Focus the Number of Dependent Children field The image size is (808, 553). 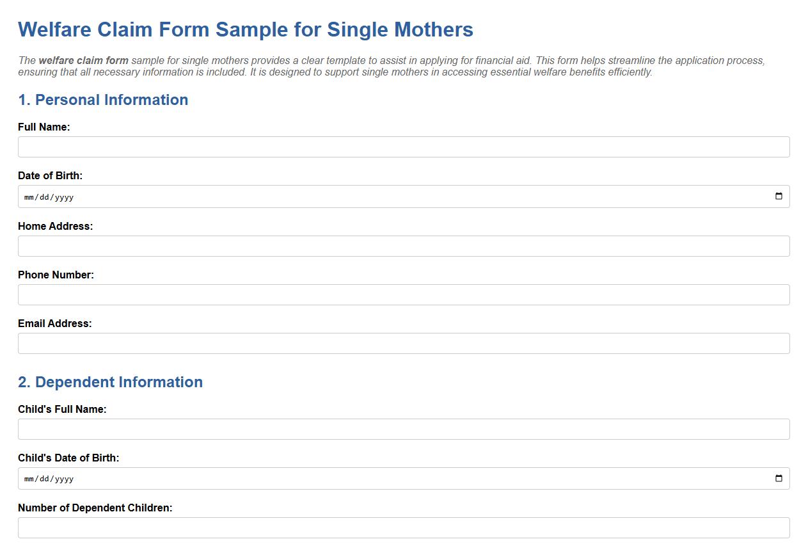(403, 527)
